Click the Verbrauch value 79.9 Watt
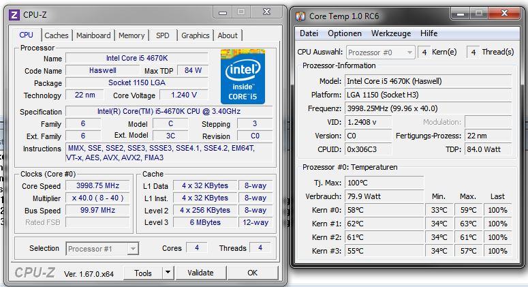Viewport: 528px width, 287px height. point(384,196)
